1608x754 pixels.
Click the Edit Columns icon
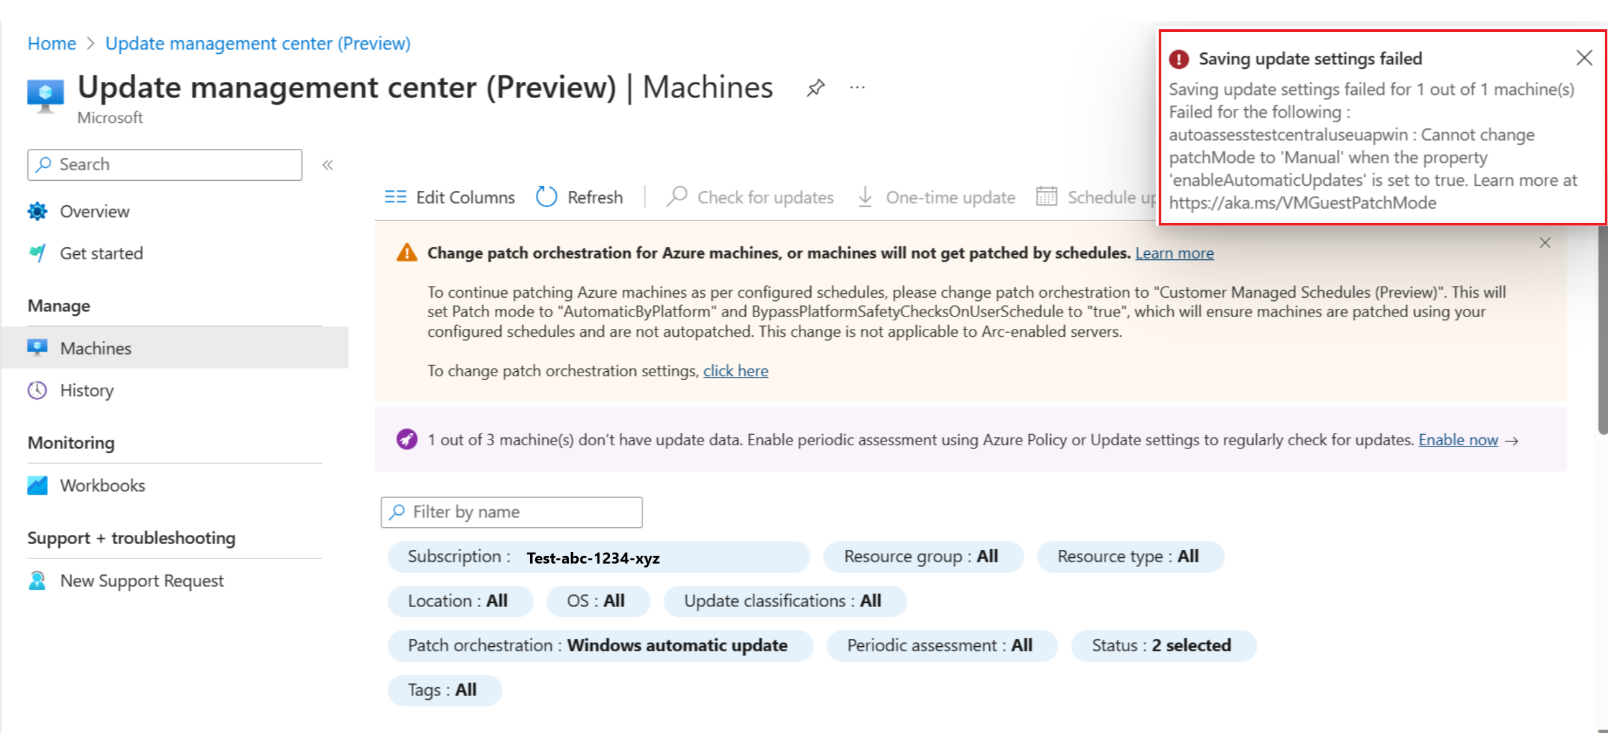(x=397, y=195)
